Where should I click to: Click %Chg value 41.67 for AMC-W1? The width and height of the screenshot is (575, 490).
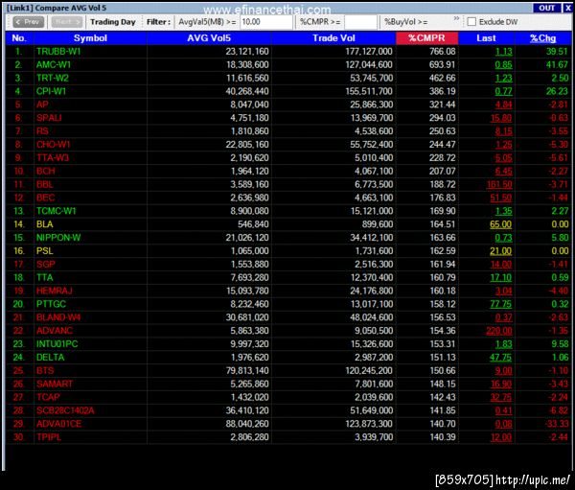[x=558, y=64]
